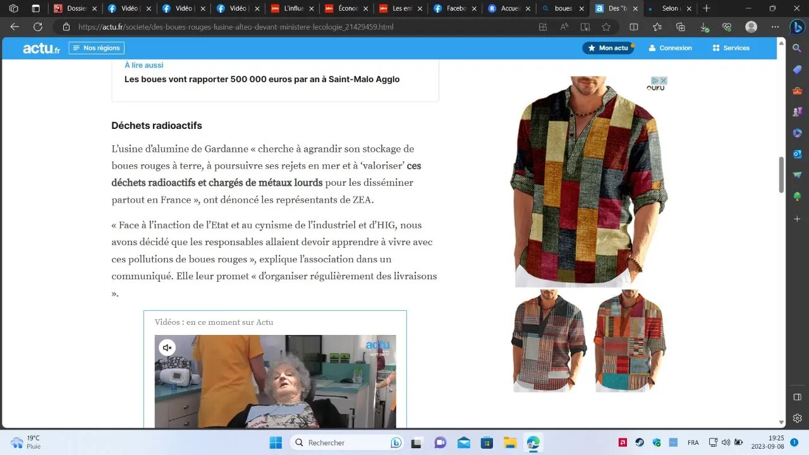Add this page to favorites with star

click(606, 27)
